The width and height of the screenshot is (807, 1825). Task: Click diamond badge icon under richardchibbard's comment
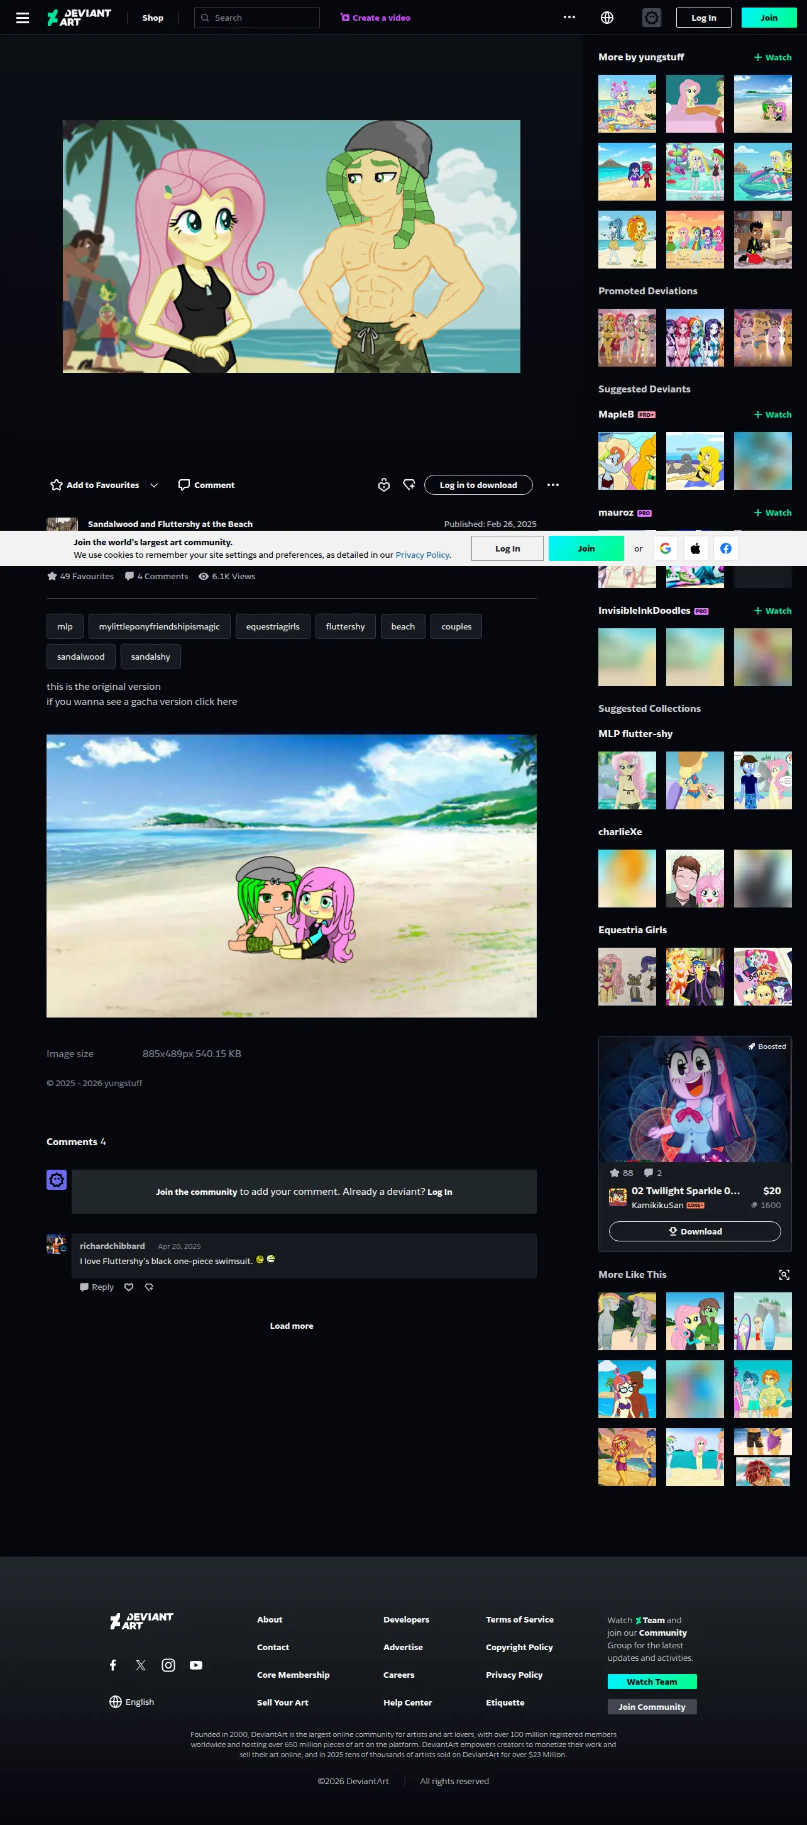pyautogui.click(x=149, y=1287)
